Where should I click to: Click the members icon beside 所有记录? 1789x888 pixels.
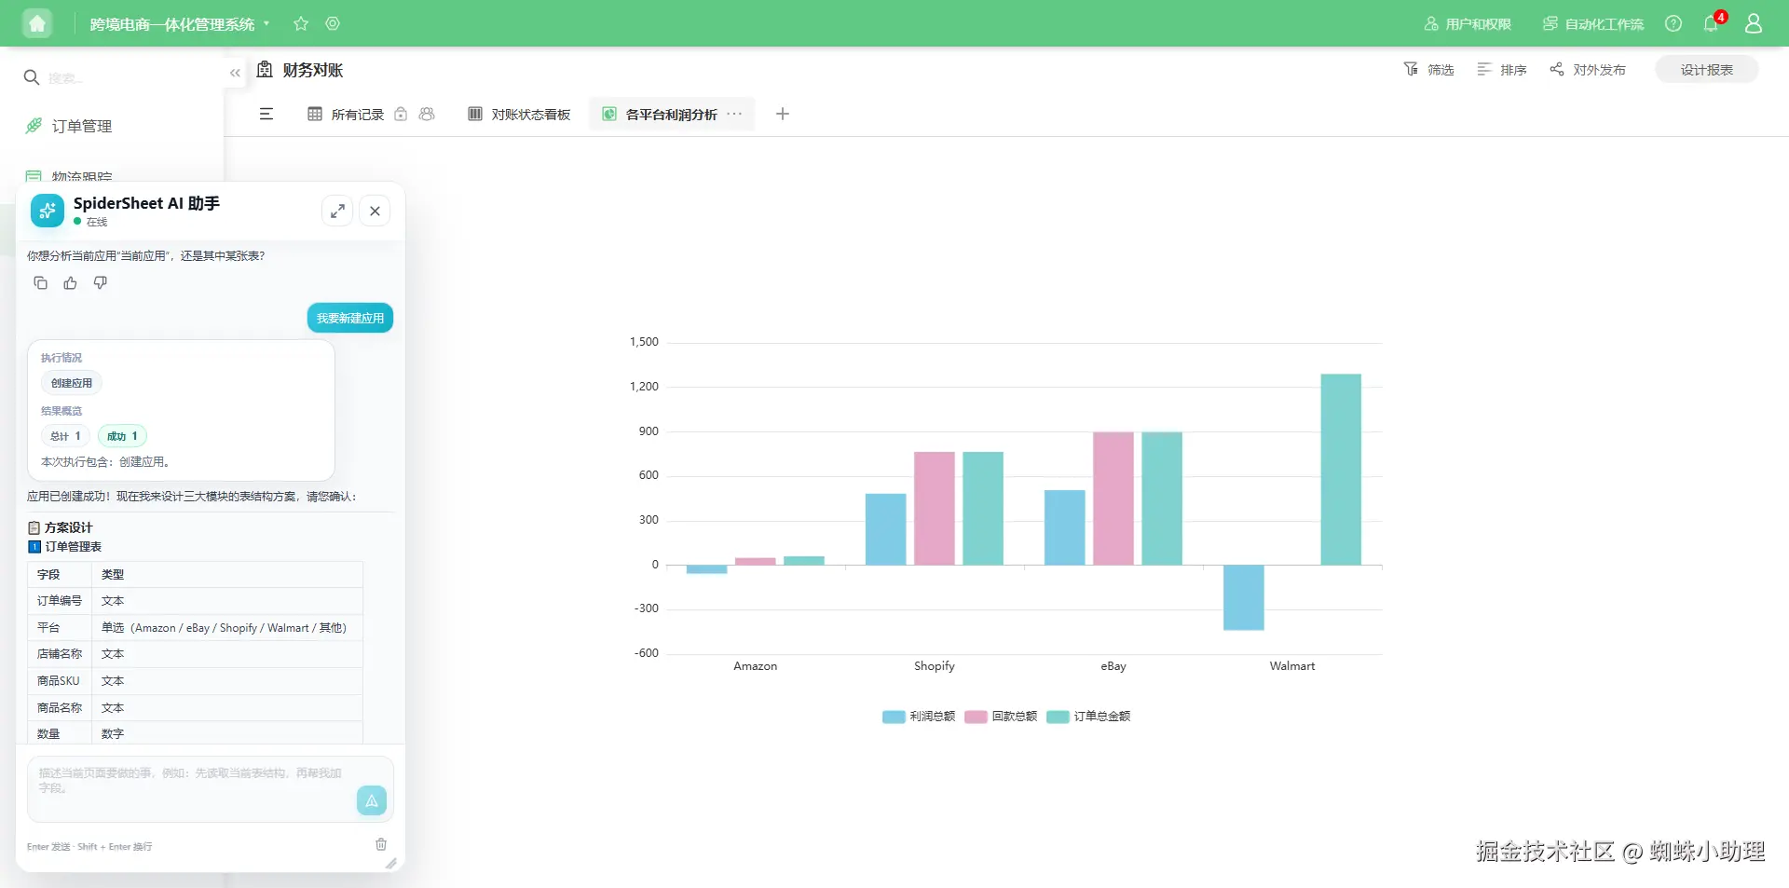click(427, 114)
